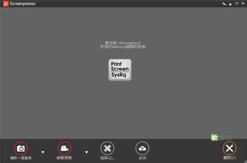This screenshot has height=163, width=247.
Task: Click the 编輯(E)... label
Action: click(x=108, y=158)
